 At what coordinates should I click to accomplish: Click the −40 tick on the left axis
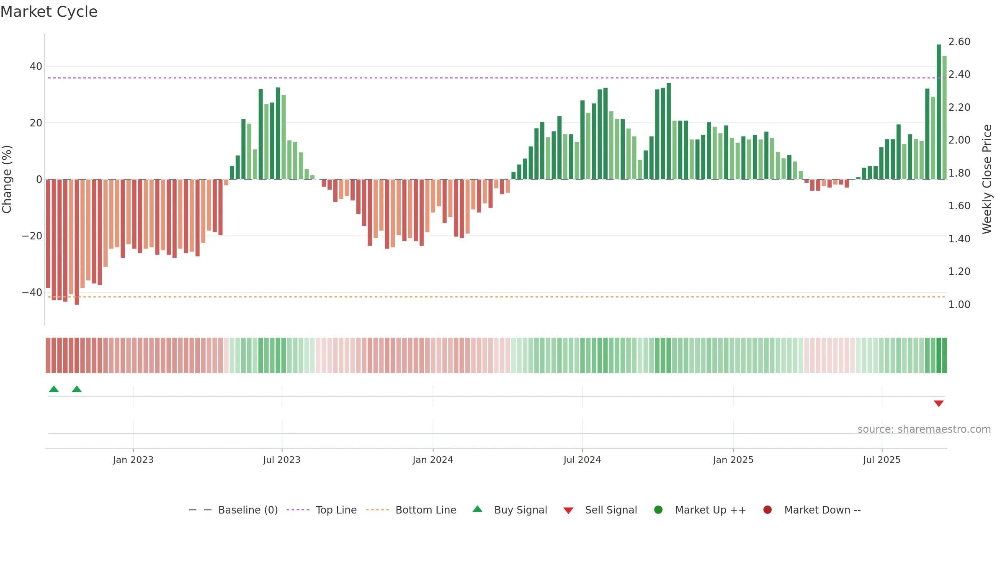[x=32, y=292]
